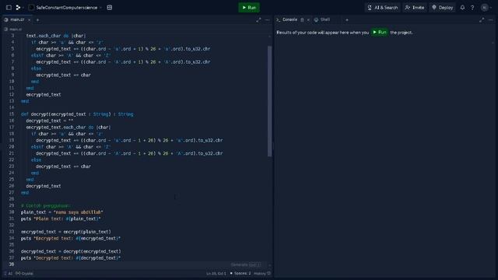Open the Deploy panel
Screen dimensions: 498x280
click(x=443, y=7)
